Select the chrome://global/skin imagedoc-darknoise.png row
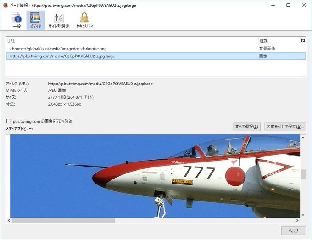This screenshot has height=240, width=312. 156,49
